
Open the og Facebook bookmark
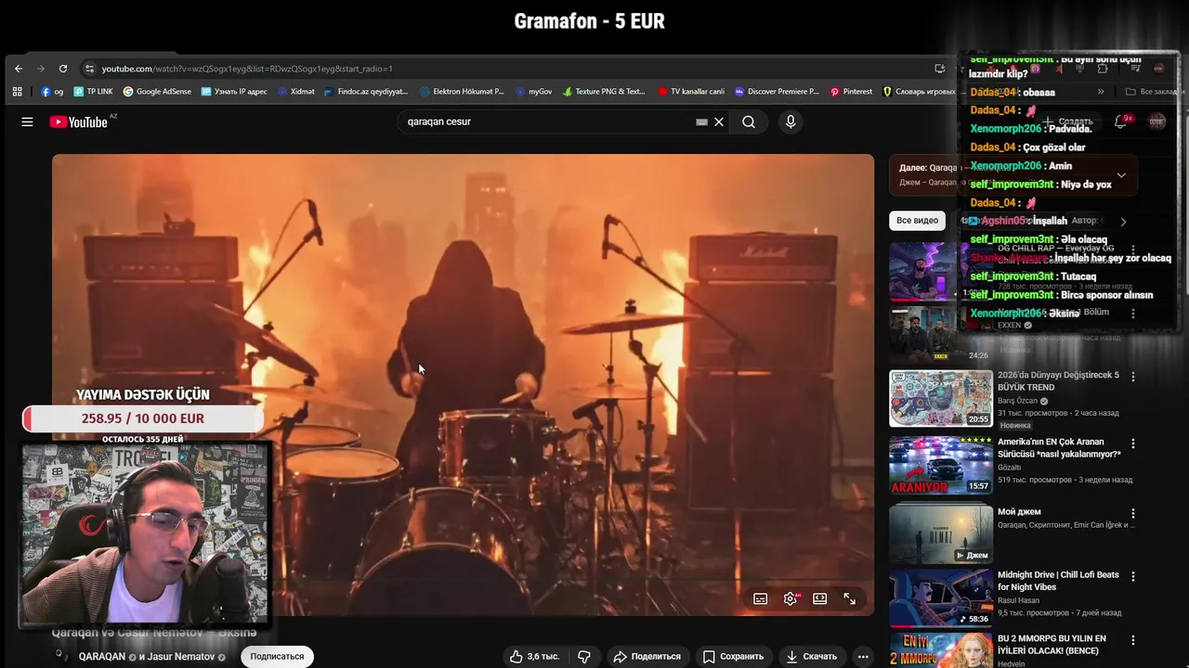click(x=52, y=92)
